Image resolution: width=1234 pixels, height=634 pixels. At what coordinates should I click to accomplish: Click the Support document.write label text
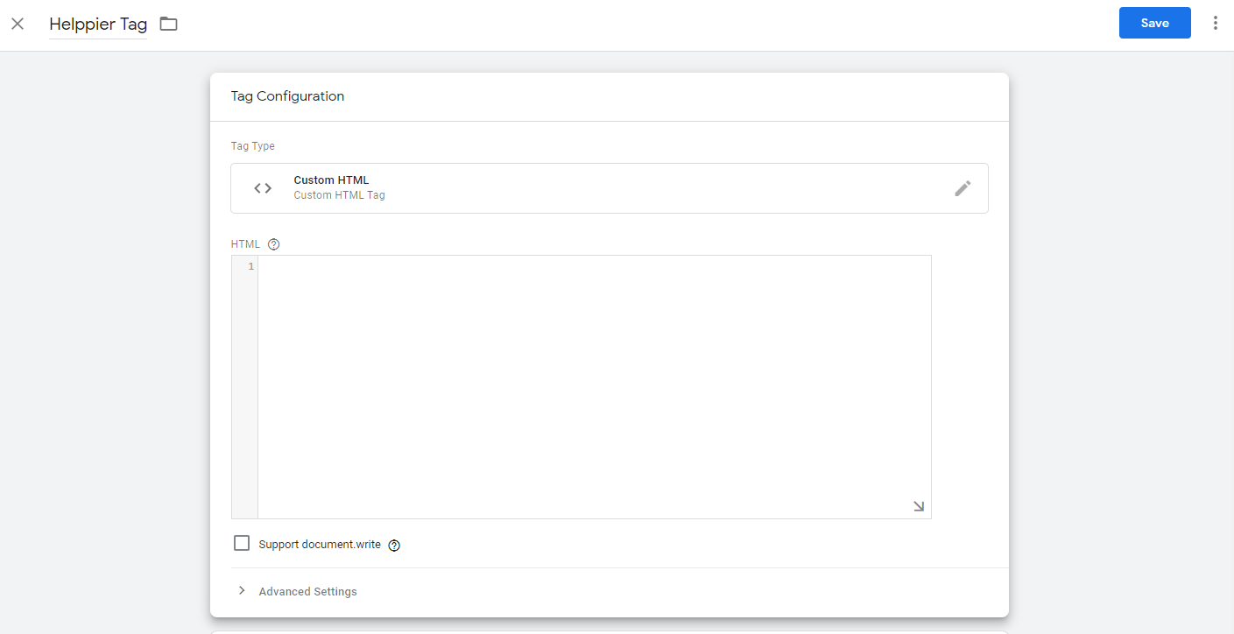click(x=320, y=545)
